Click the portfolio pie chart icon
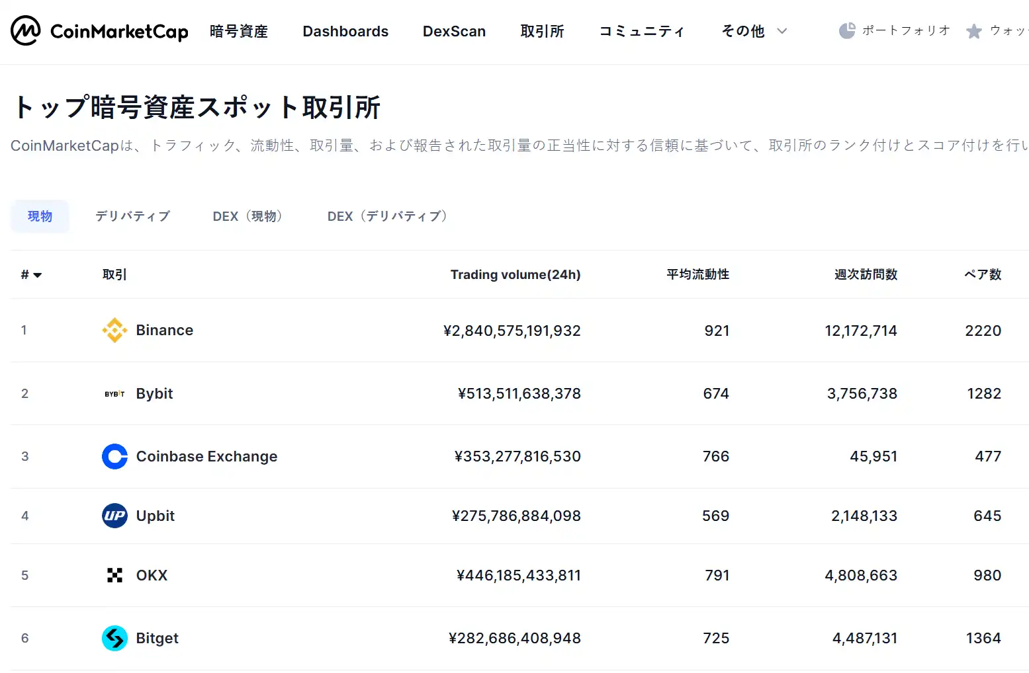This screenshot has height=673, width=1029. tap(847, 30)
